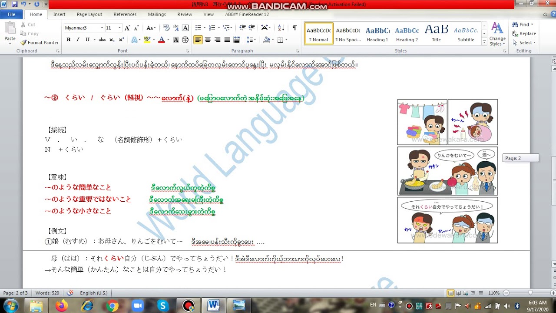Click the Save icon in Quick Access Toolbar
556x313 pixels.
15,4
